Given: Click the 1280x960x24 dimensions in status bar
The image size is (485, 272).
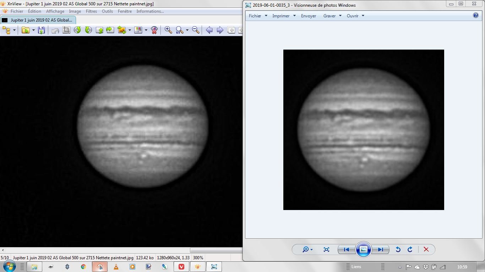Looking at the screenshot, I should (x=173, y=258).
